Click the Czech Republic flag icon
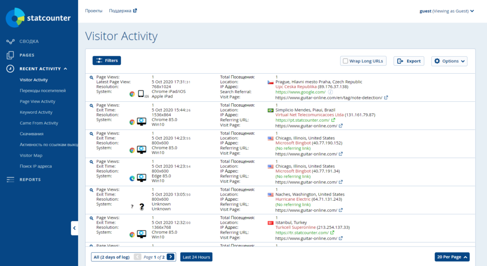Viewport: 487px width, 266px height. (x=271, y=82)
